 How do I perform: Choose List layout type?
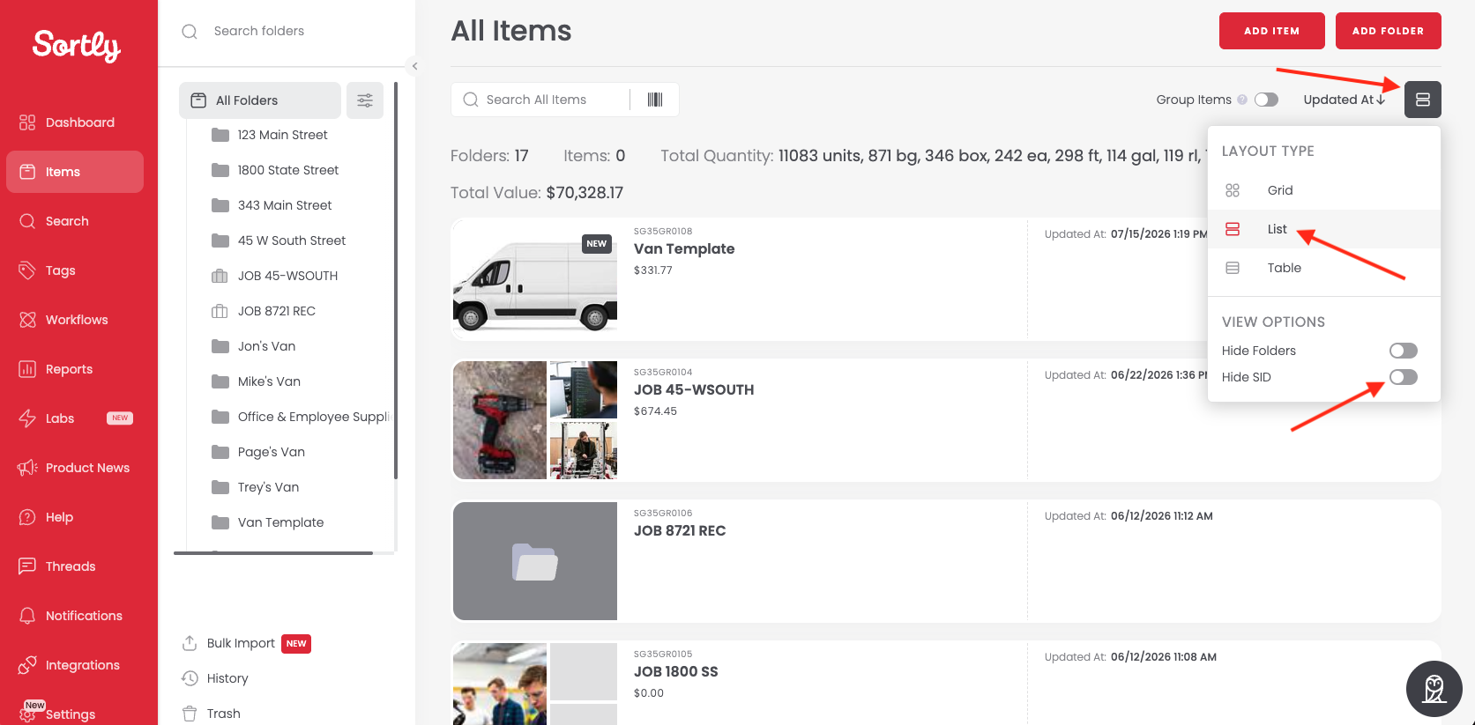pyautogui.click(x=1324, y=229)
